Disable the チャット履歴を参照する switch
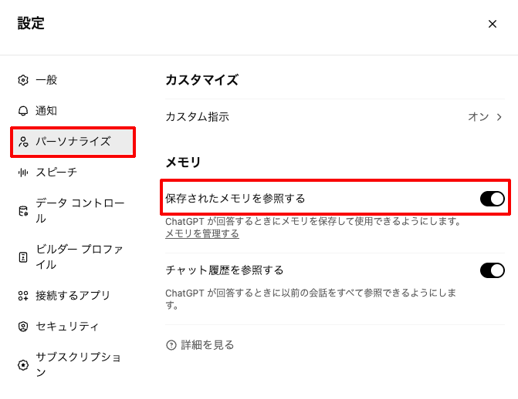The width and height of the screenshot is (518, 399). (492, 270)
